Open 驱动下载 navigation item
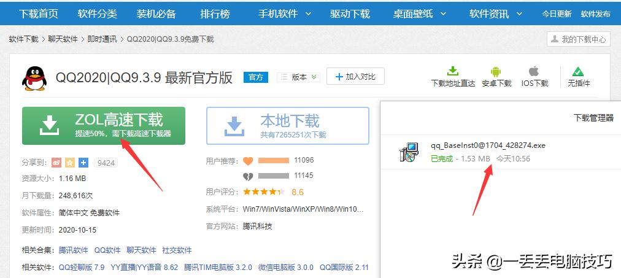Screen dimensions: 621x278 [350, 14]
